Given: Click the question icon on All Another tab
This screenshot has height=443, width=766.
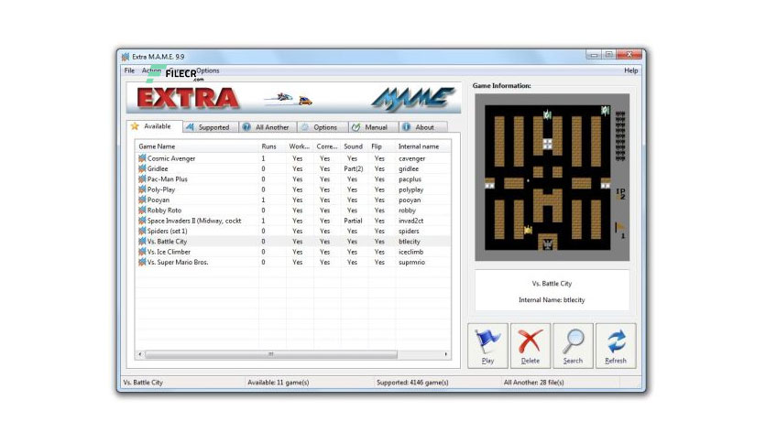Looking at the screenshot, I should click(246, 127).
